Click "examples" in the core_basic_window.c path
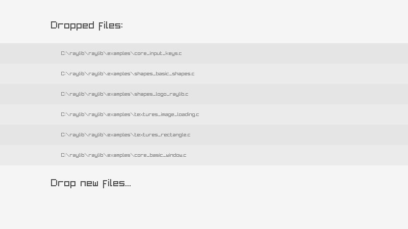The height and width of the screenshot is (229, 408). pos(119,155)
